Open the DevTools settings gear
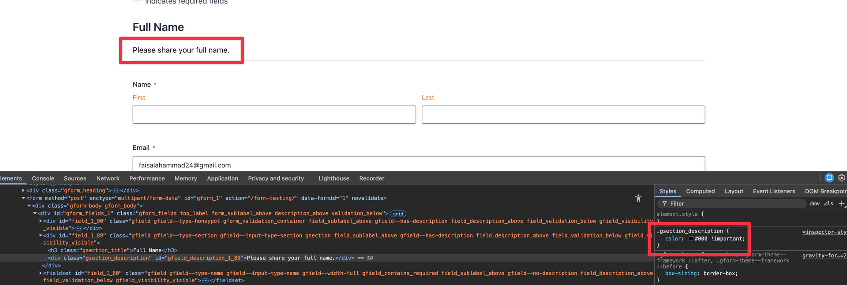The width and height of the screenshot is (847, 285). (x=842, y=178)
